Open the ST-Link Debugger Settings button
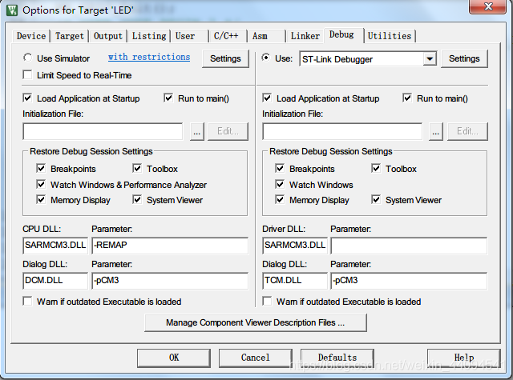The height and width of the screenshot is (380, 513). coord(464,58)
